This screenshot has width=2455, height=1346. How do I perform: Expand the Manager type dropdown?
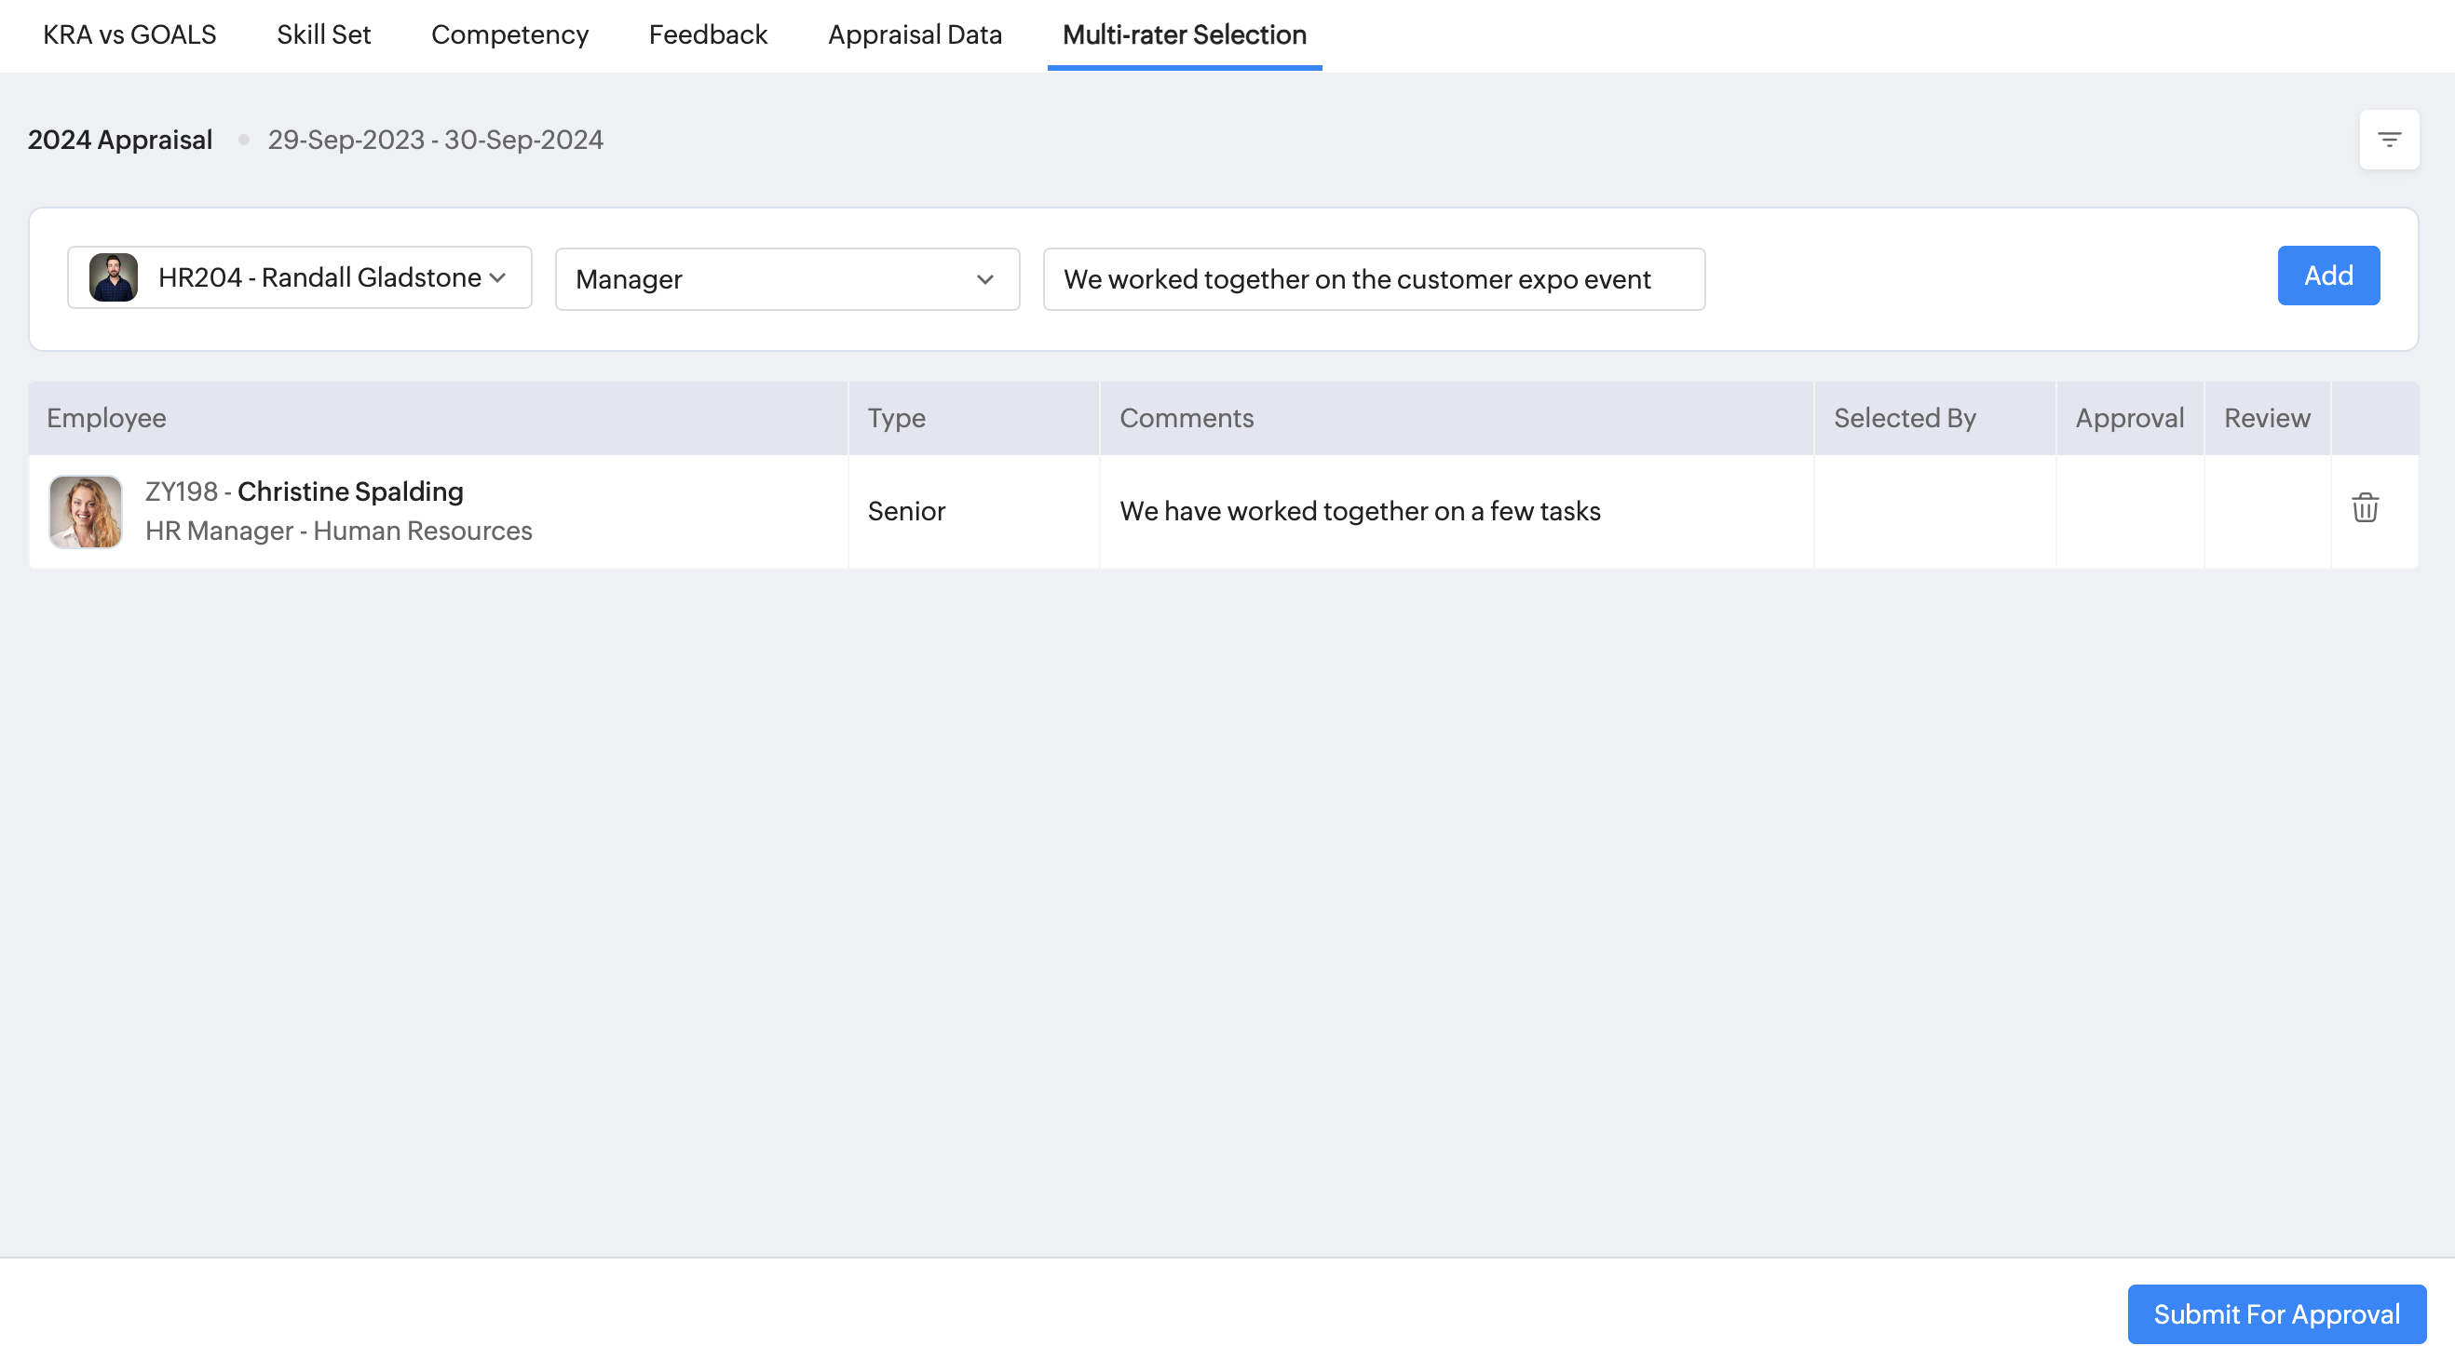pos(786,279)
